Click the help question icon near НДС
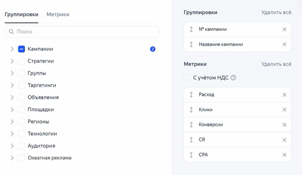 233,78
